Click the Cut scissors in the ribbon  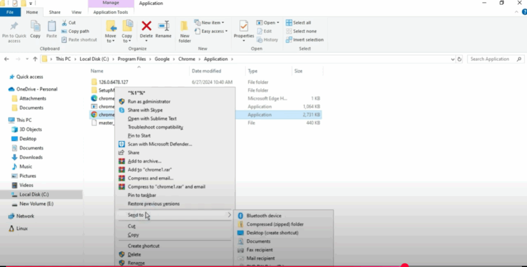coord(64,23)
